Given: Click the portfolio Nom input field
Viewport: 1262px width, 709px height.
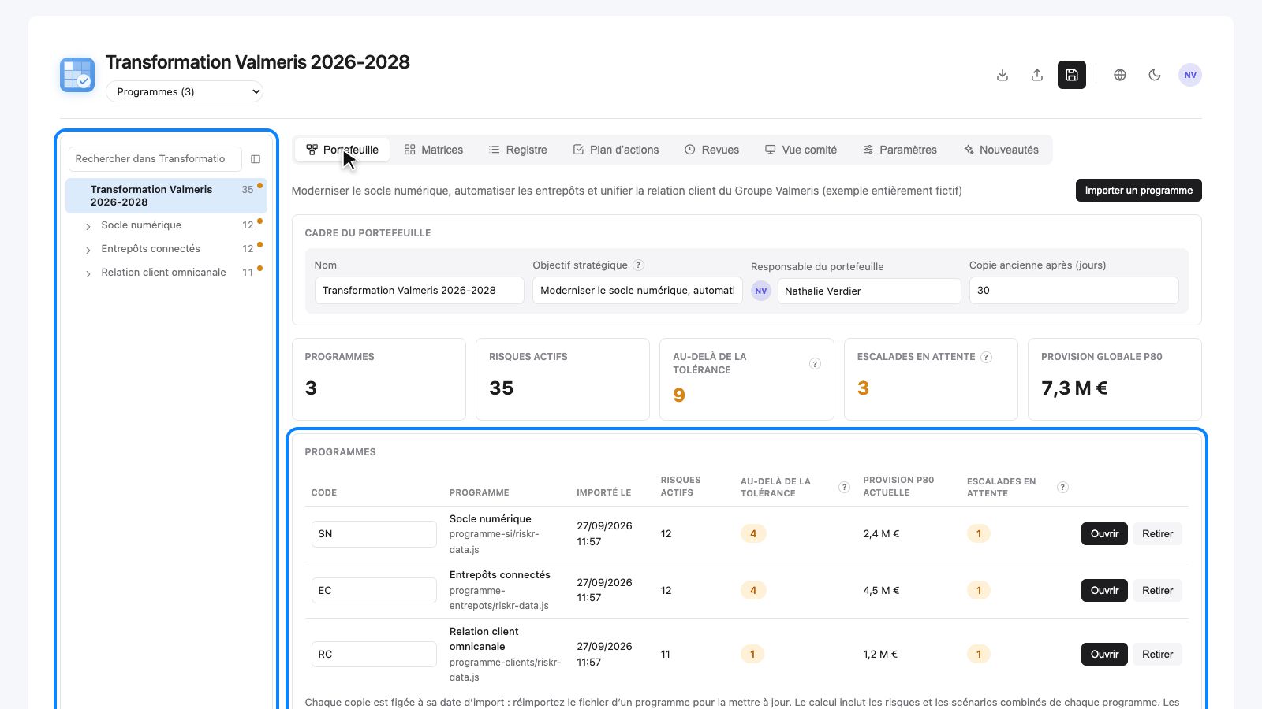Looking at the screenshot, I should pos(419,290).
